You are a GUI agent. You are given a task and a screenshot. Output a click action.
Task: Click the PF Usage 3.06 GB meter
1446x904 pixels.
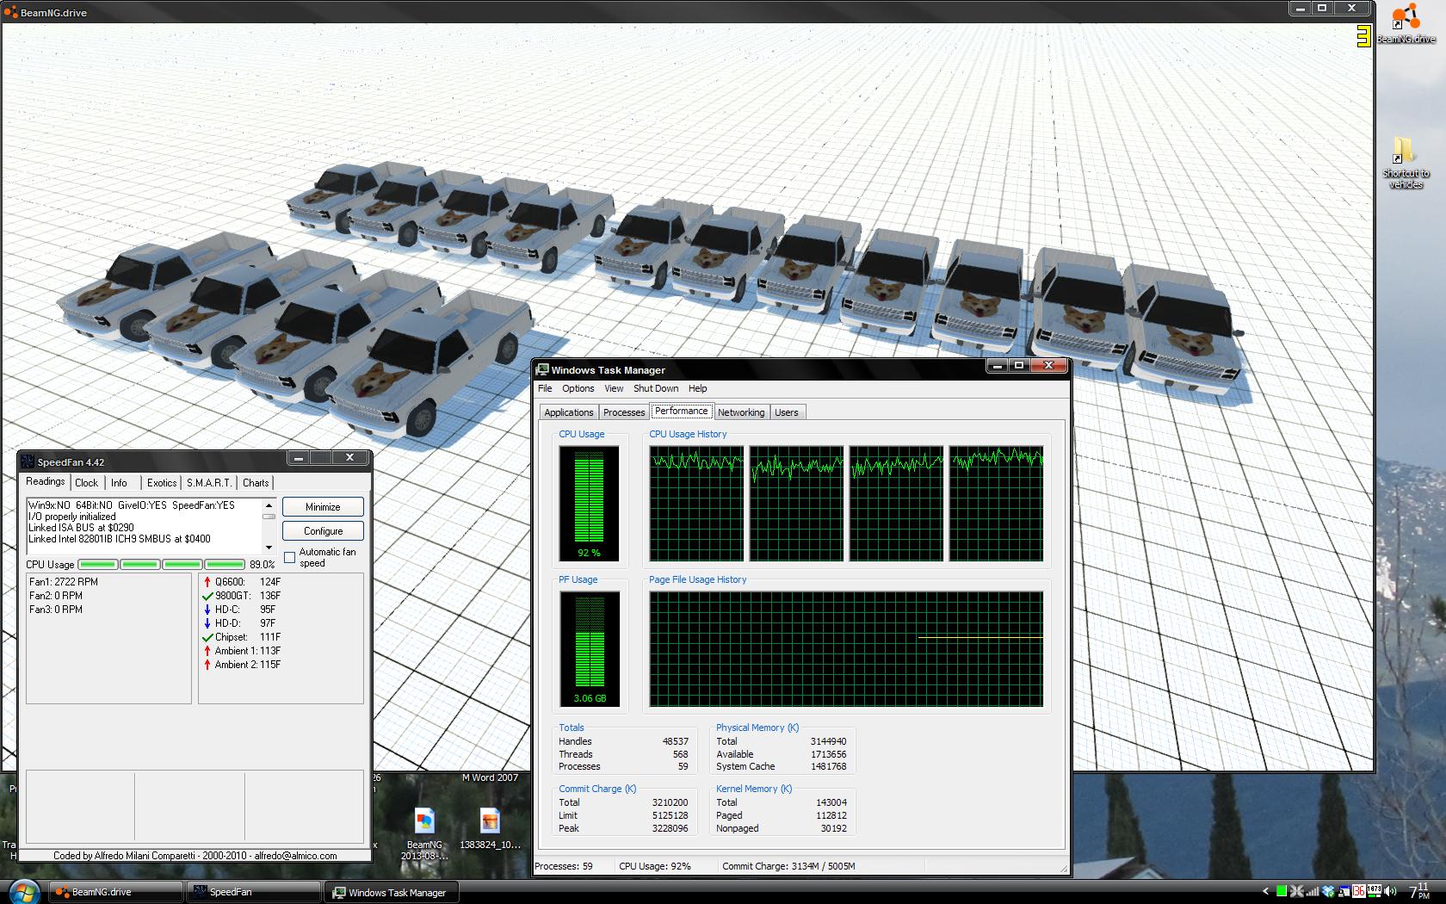(590, 649)
